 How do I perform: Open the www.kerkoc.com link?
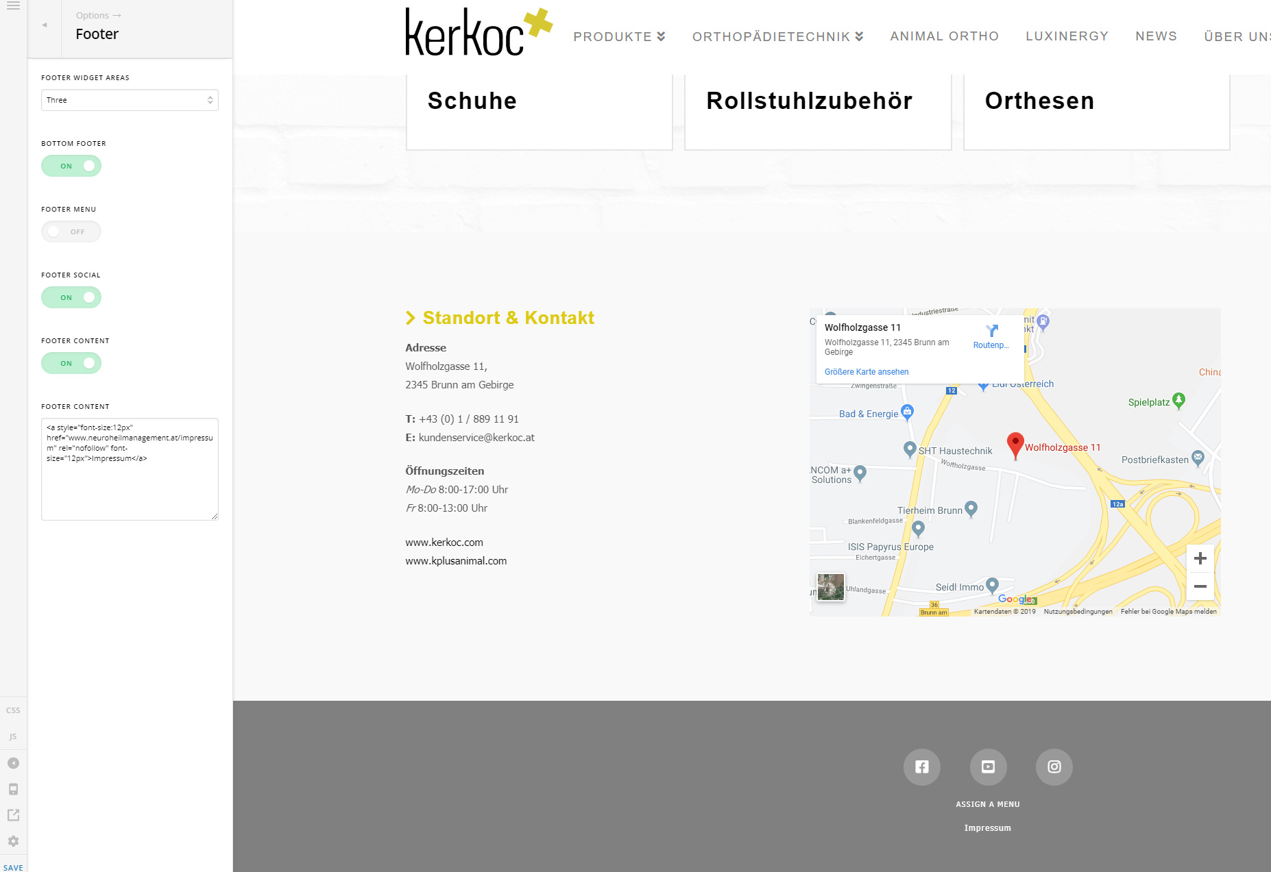pos(444,543)
